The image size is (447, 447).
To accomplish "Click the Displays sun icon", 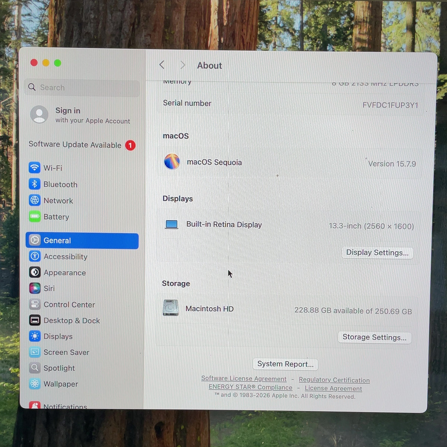I will [35, 336].
